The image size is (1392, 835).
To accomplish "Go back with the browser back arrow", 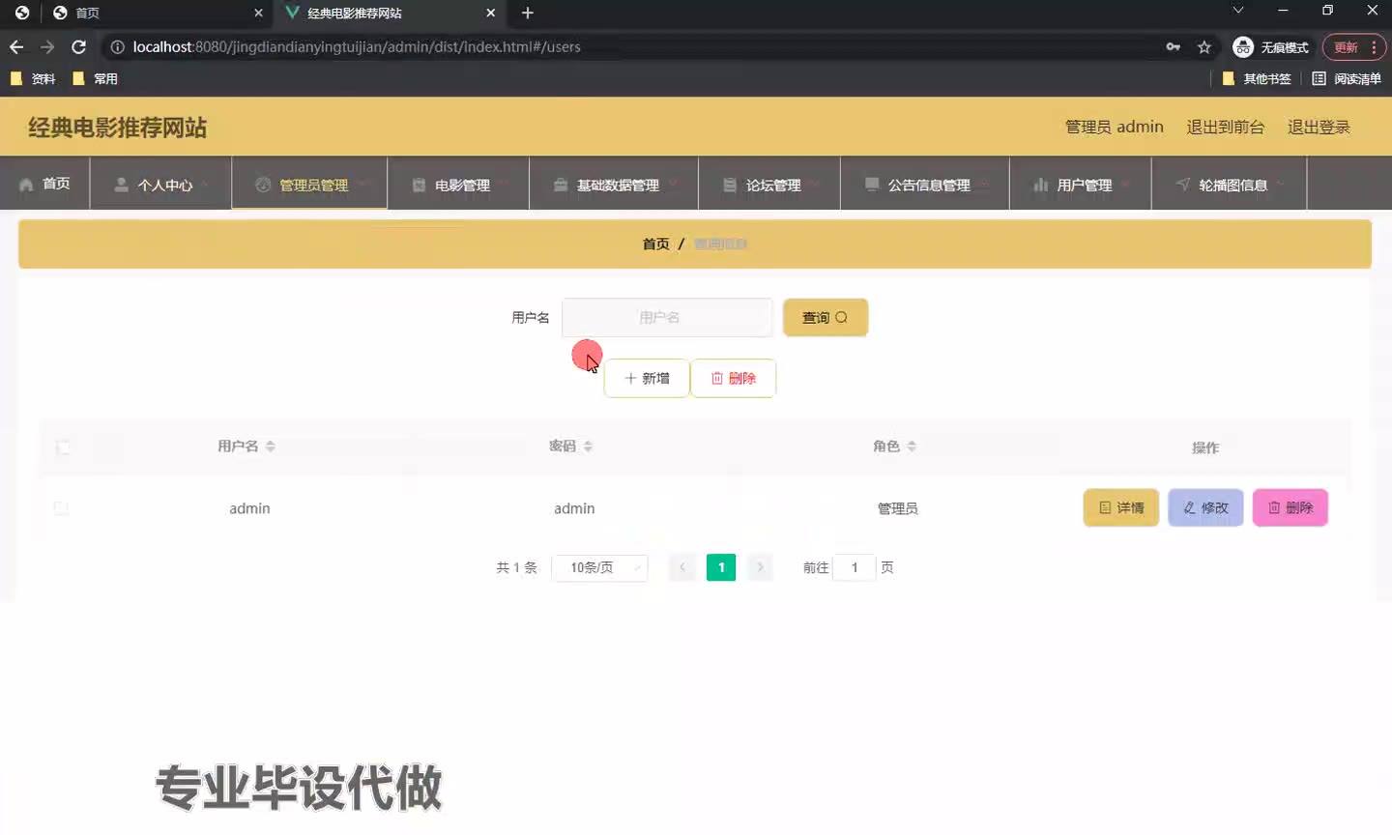I will pyautogui.click(x=16, y=46).
